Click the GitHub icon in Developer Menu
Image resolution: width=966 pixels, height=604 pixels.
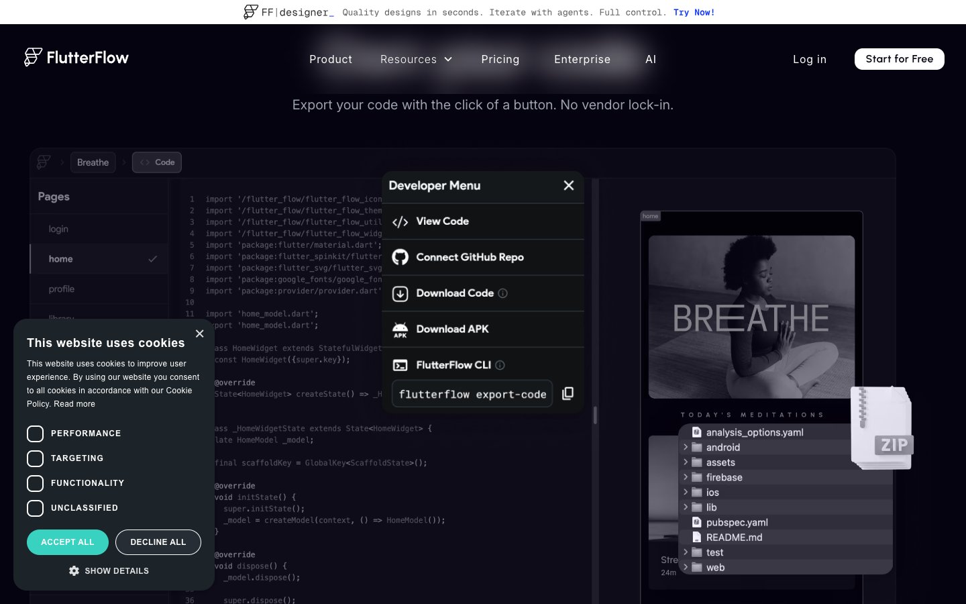coord(400,257)
